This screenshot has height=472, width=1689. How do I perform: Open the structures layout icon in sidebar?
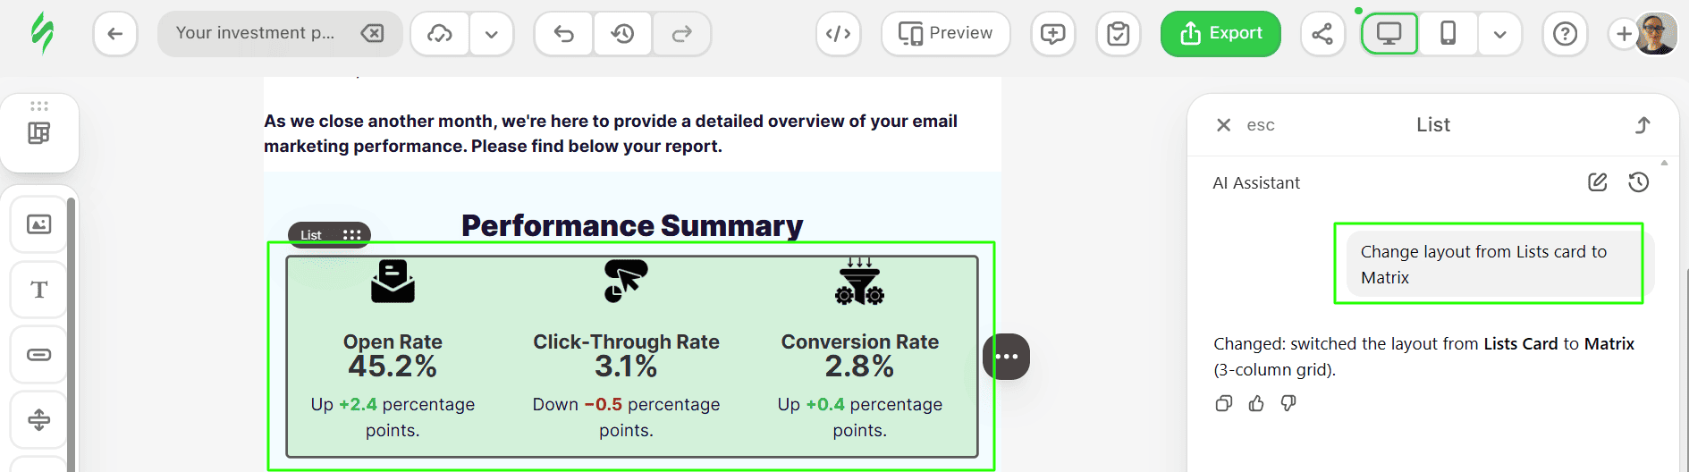coord(38,133)
